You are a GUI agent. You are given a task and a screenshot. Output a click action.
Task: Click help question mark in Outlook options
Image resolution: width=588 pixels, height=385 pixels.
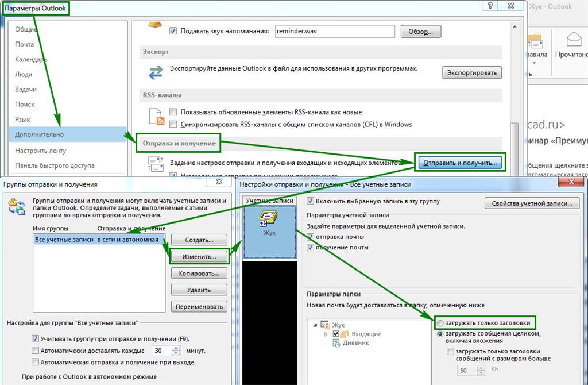coord(490,5)
